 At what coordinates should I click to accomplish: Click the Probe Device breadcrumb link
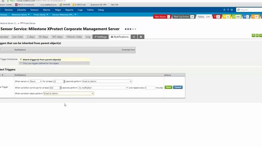pyautogui.click(x=29, y=23)
